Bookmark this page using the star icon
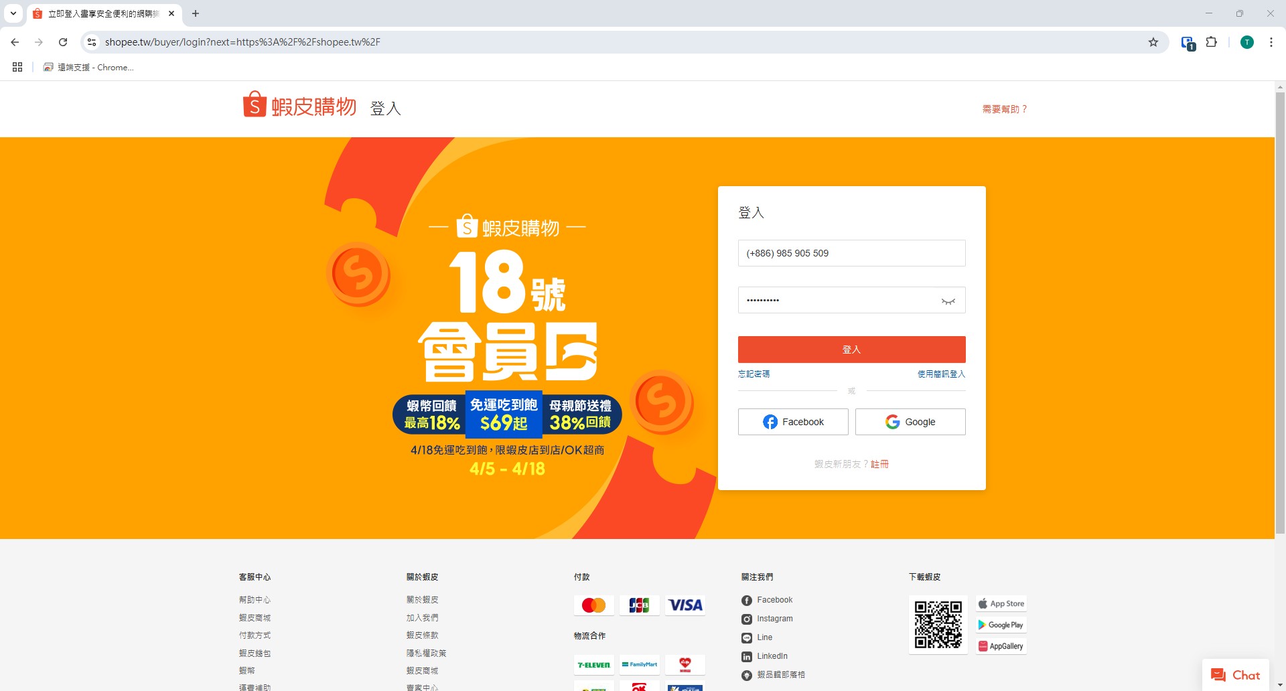This screenshot has height=691, width=1286. (x=1153, y=42)
